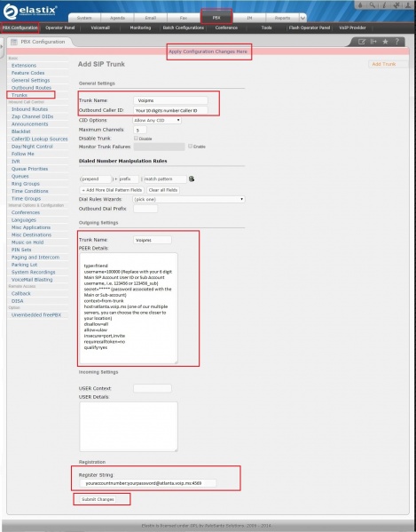Click the Register String input field
This screenshot has height=532, width=416.
148,483
